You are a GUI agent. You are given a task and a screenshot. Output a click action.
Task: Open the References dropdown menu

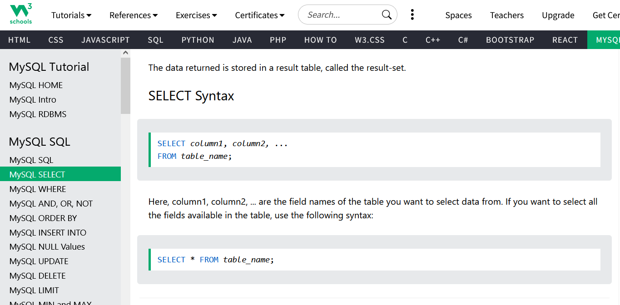coord(134,15)
